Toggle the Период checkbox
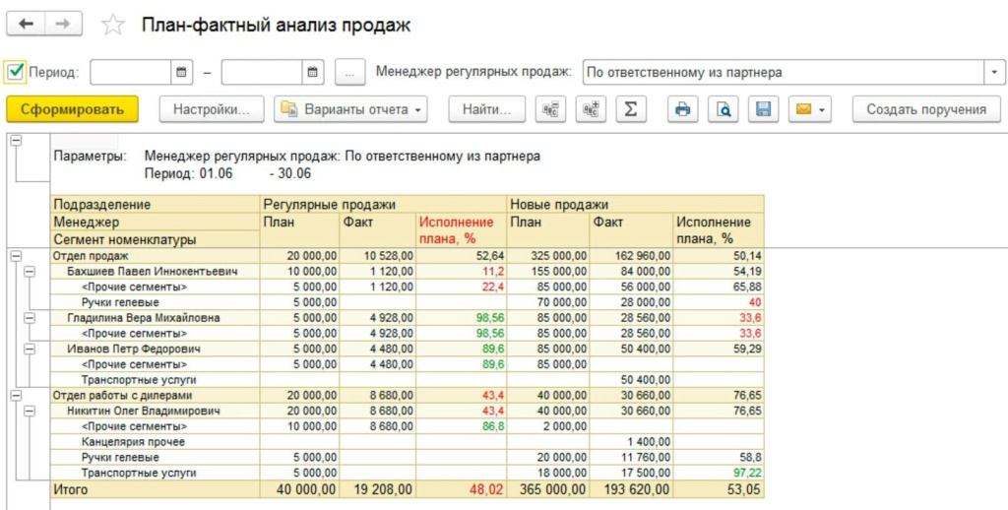Viewport: 1008px width, 510px height. point(15,71)
